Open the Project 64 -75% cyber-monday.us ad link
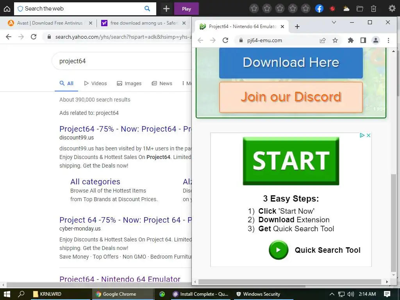The height and width of the screenshot is (300, 400). point(125,220)
